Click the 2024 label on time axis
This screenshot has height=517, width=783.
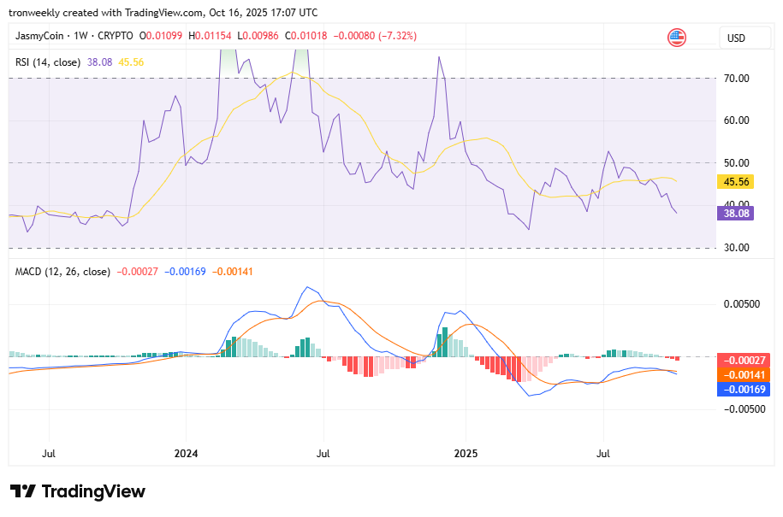(185, 452)
